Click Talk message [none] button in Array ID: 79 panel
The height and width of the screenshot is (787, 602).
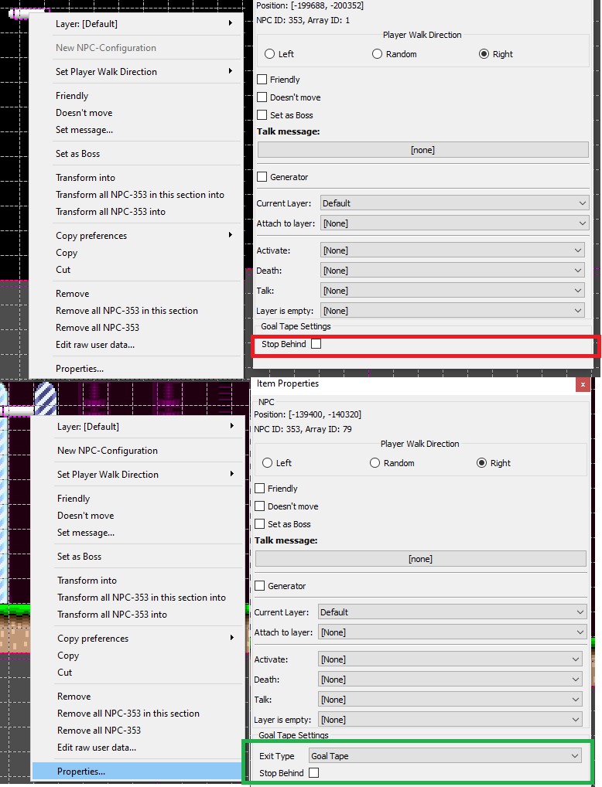click(x=421, y=559)
